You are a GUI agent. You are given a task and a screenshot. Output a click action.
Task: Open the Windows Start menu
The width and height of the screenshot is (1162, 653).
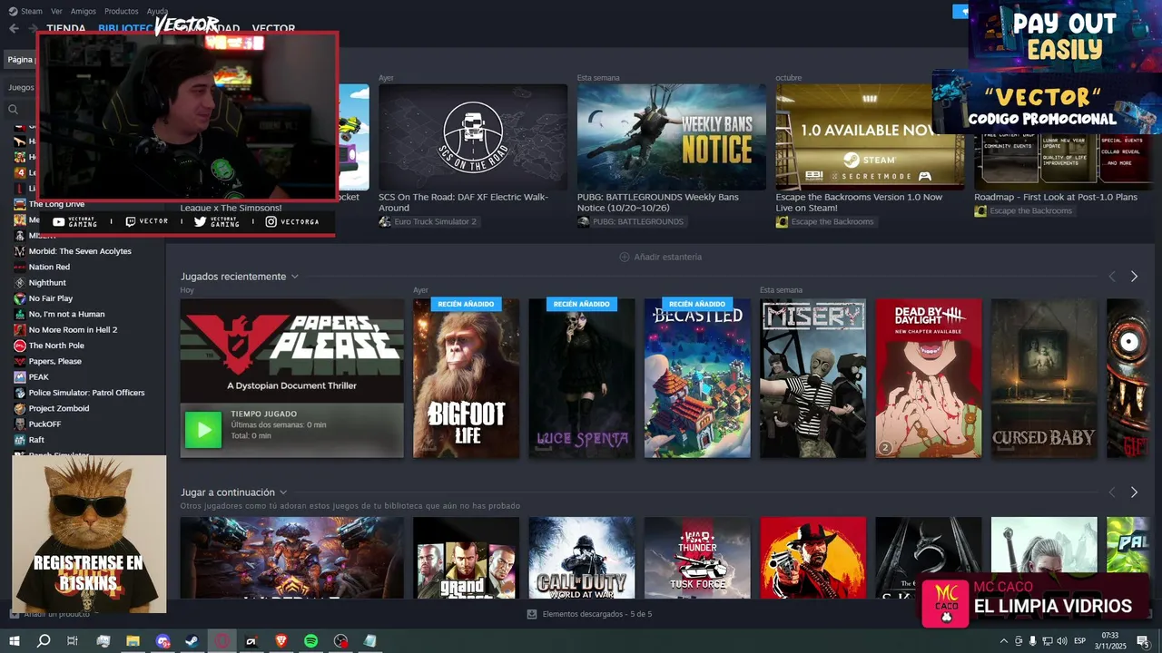point(14,640)
